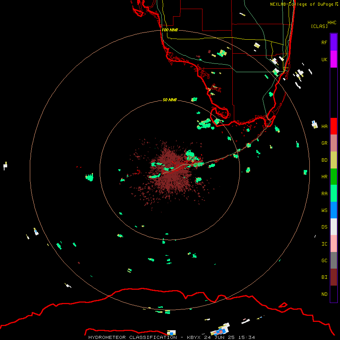Click the 'KBYX' radar station identifier
This screenshot has height=340, width=340.
(194, 337)
